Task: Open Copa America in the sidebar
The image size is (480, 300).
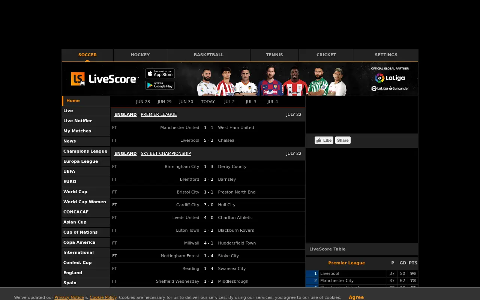Action: pos(86,242)
